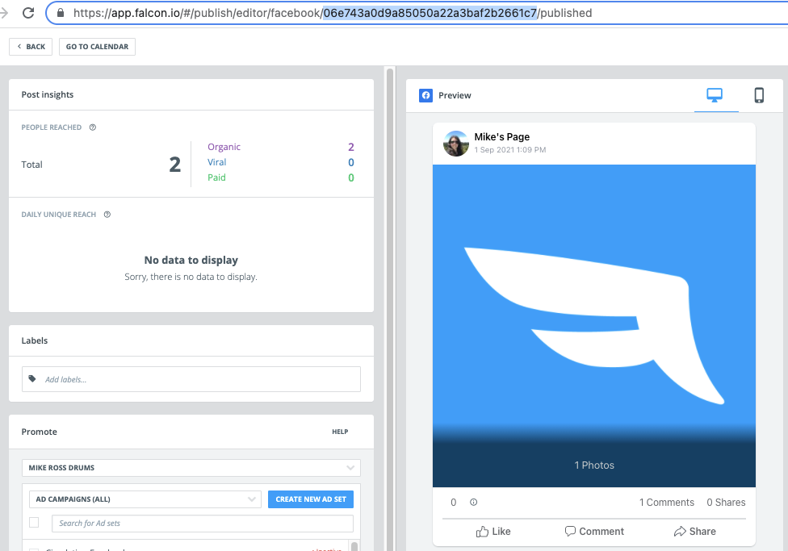Image resolution: width=788 pixels, height=551 pixels.
Task: Tick the checkbox beside Search for Ad sets
Action: [x=34, y=523]
